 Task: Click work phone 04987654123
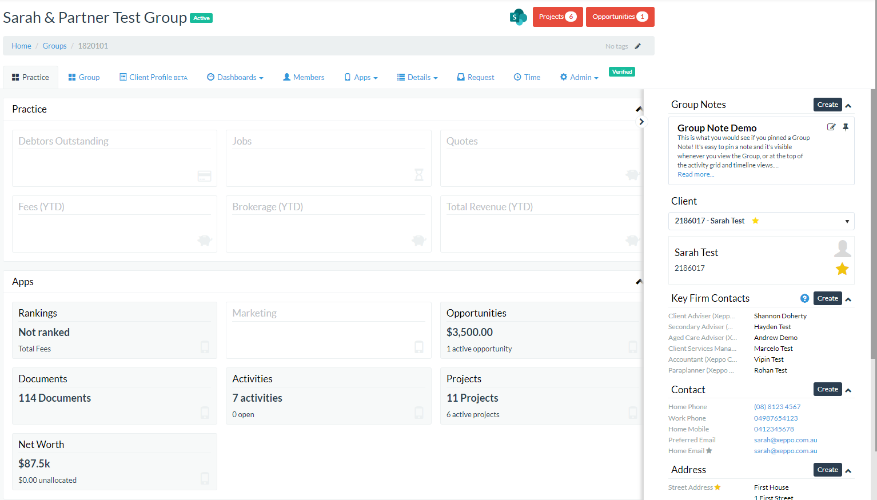[x=776, y=418]
